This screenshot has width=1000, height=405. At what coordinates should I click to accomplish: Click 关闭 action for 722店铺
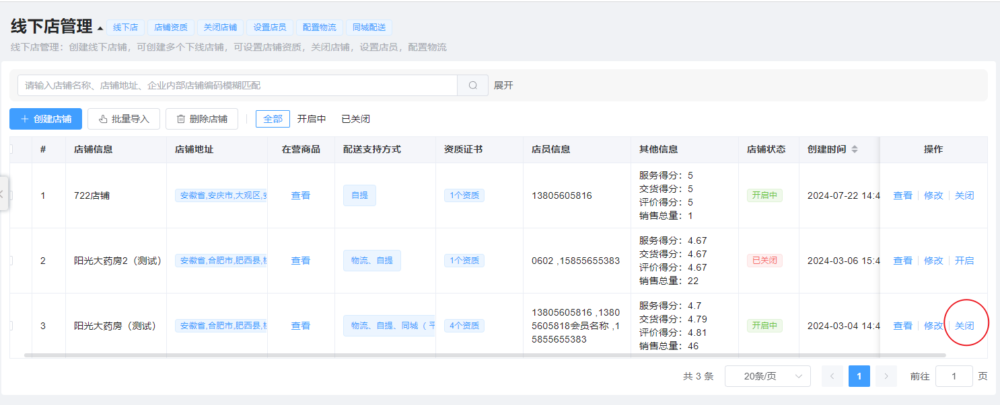964,195
